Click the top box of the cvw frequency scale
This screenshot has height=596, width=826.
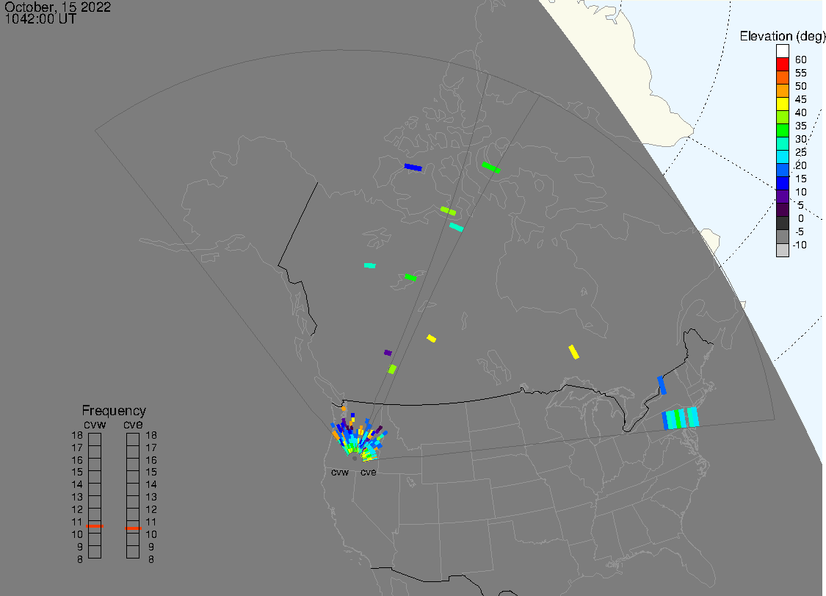(95, 439)
